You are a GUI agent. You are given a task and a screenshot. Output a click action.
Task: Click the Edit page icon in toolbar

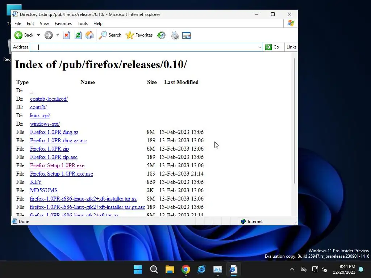[x=187, y=35]
